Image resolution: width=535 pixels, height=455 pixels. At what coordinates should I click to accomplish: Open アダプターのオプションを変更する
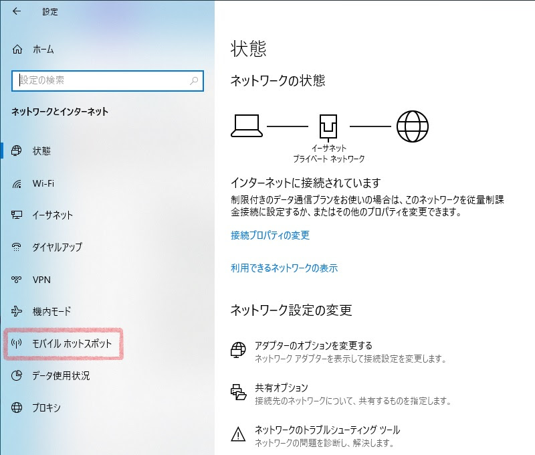point(314,346)
